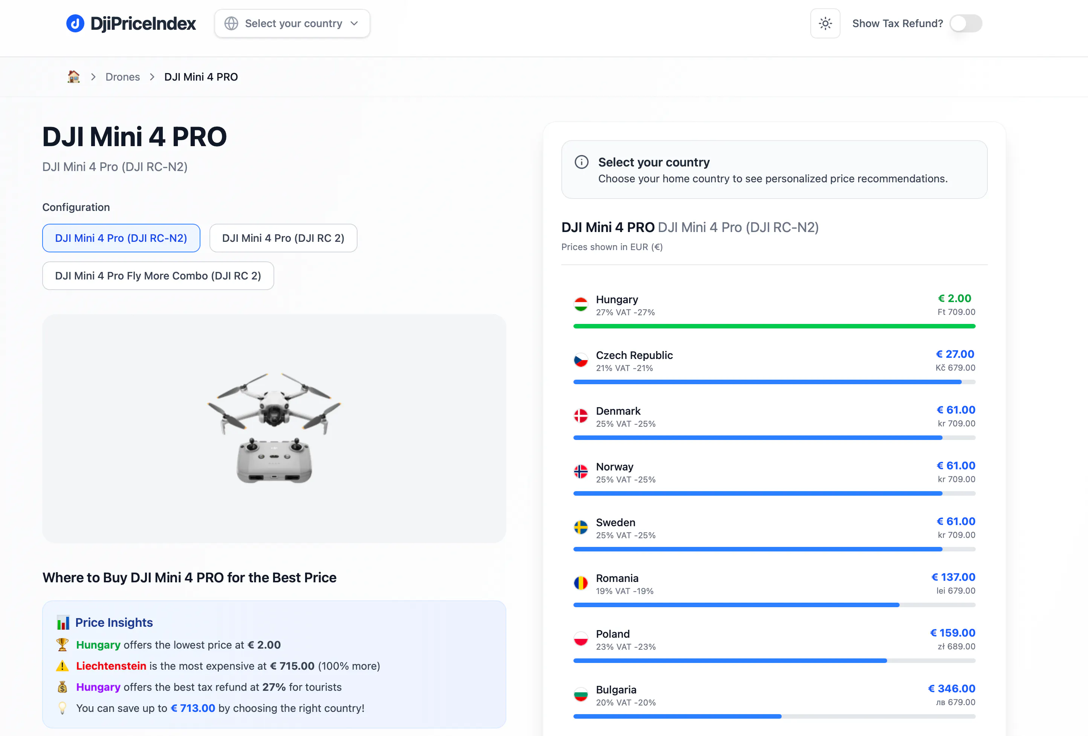Image resolution: width=1088 pixels, height=736 pixels.
Task: Select DJI Mini 4 Pro (DJI RC 2) configuration
Action: point(283,238)
